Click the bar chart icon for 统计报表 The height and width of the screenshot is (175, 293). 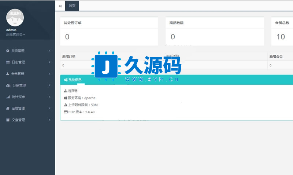(x=8, y=97)
